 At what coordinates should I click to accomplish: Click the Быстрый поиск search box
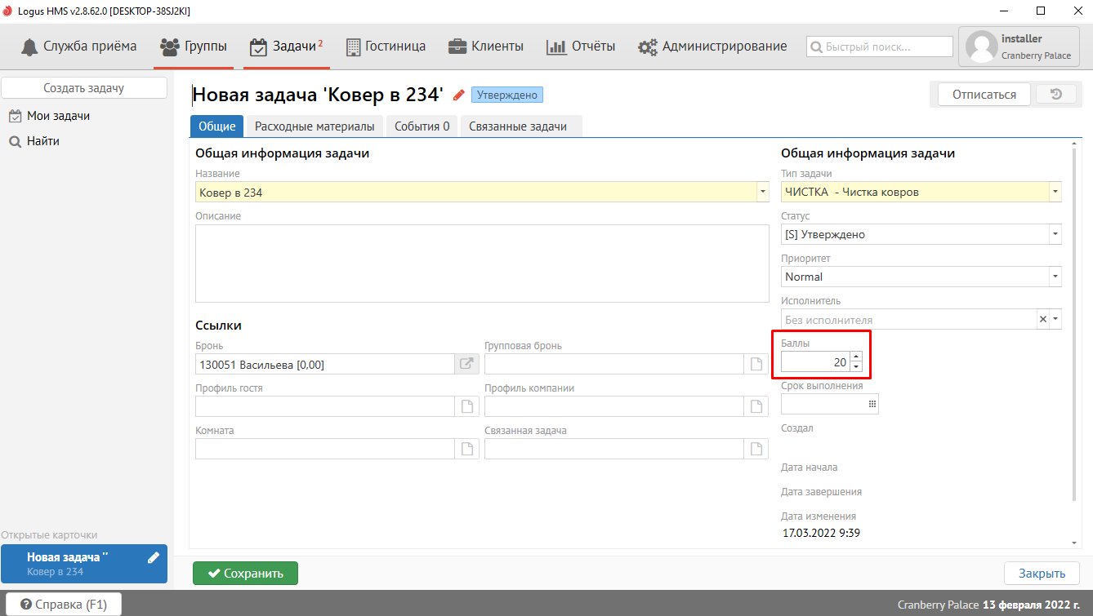pyautogui.click(x=880, y=47)
